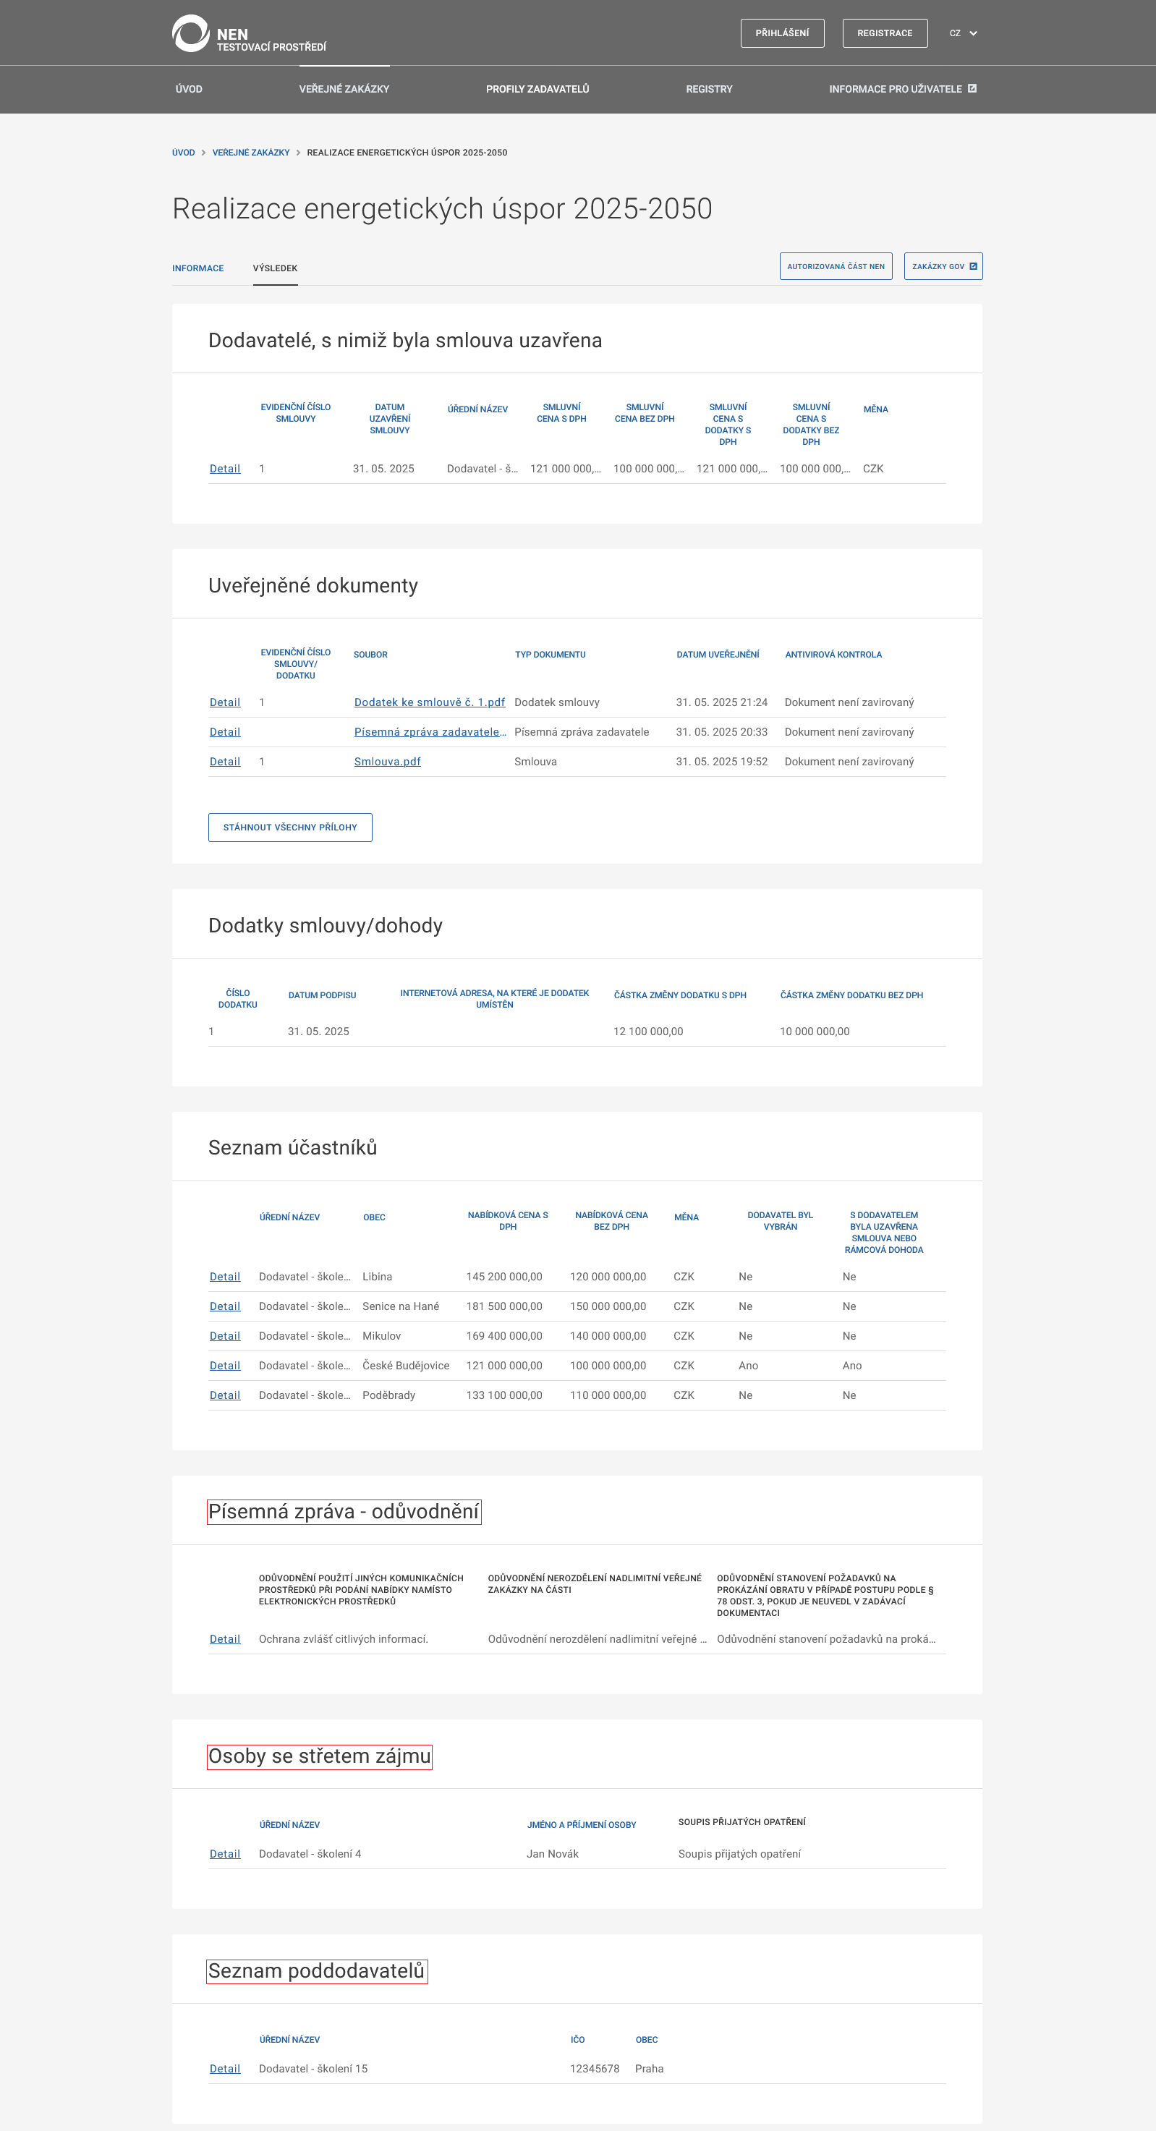Viewport: 1156px width, 2131px height.
Task: Open the VEŘEJNÉ ZAKÁZKY menu item
Action: 344,88
